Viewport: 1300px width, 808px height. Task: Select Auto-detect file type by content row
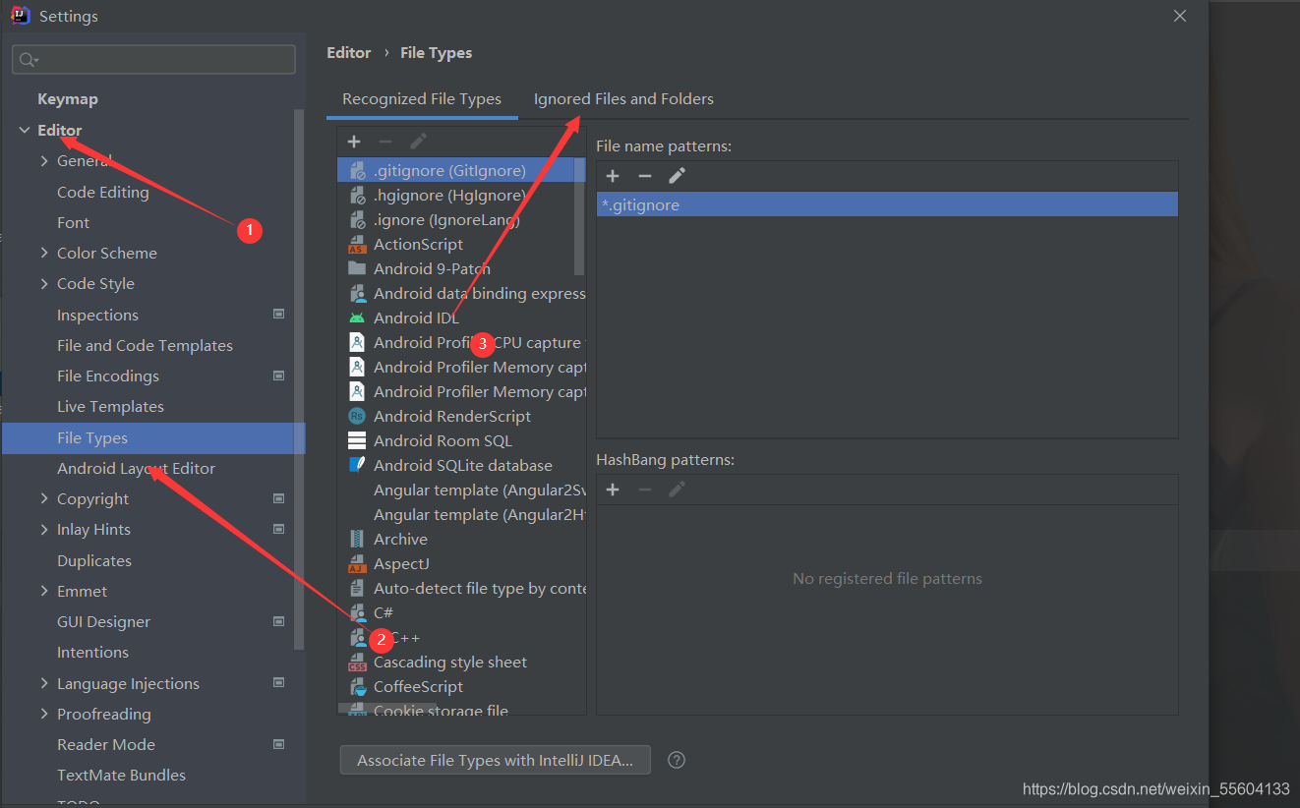coord(461,589)
